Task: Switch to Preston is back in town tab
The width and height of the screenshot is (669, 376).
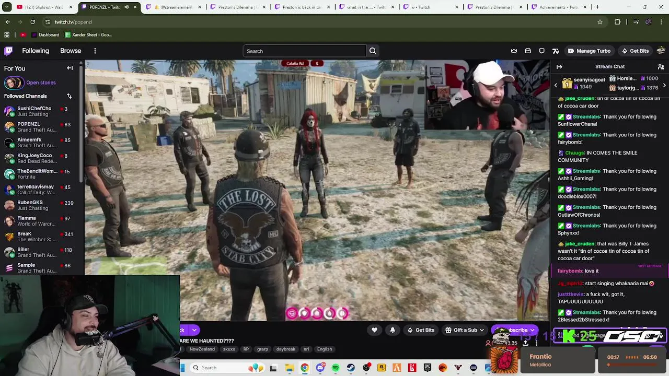Action: click(x=303, y=7)
